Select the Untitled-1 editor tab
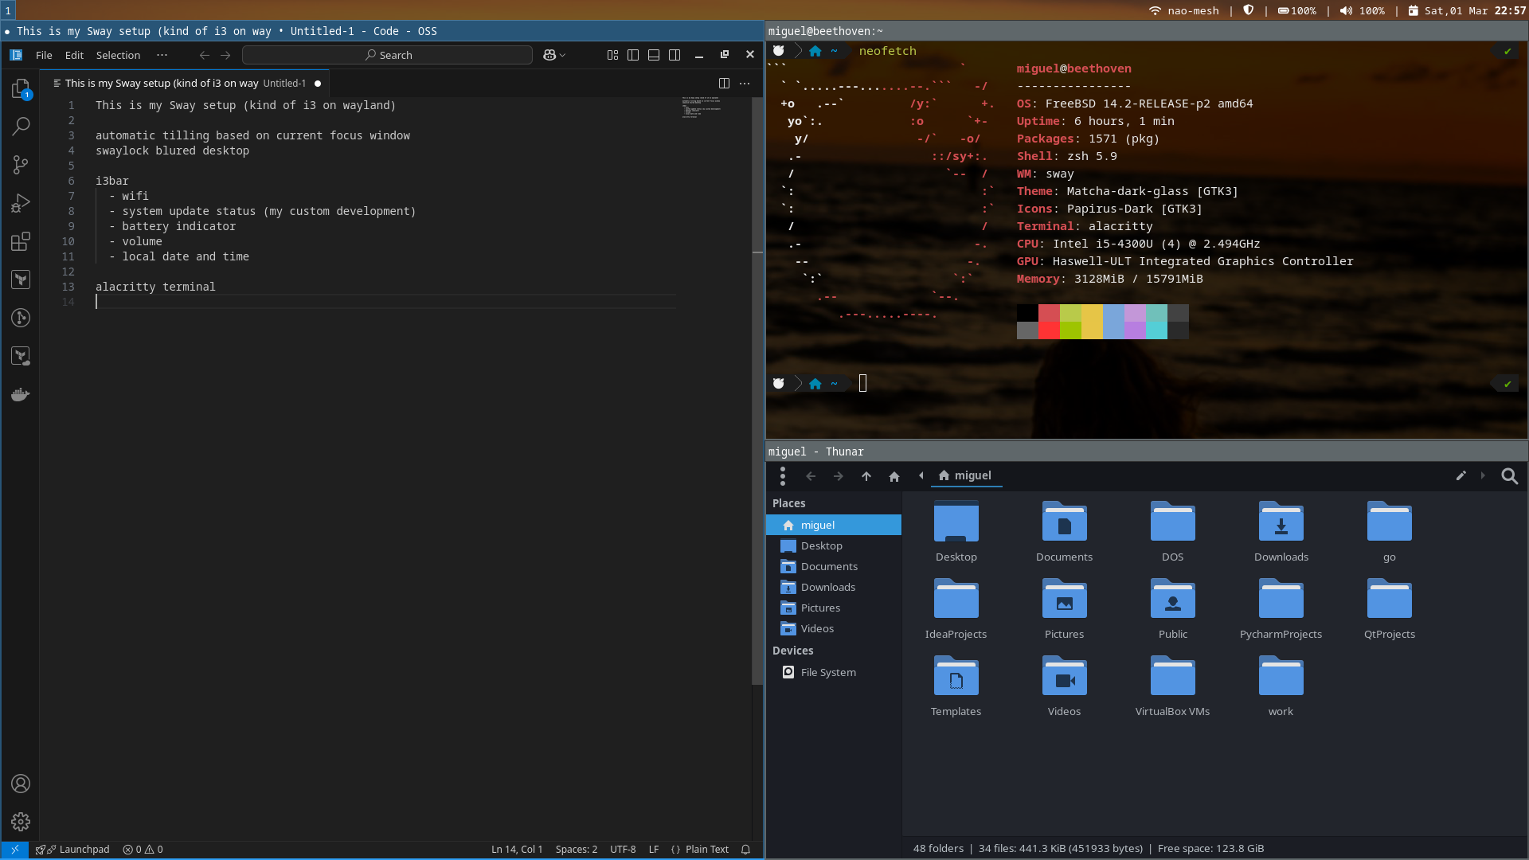1529x860 pixels. click(183, 83)
